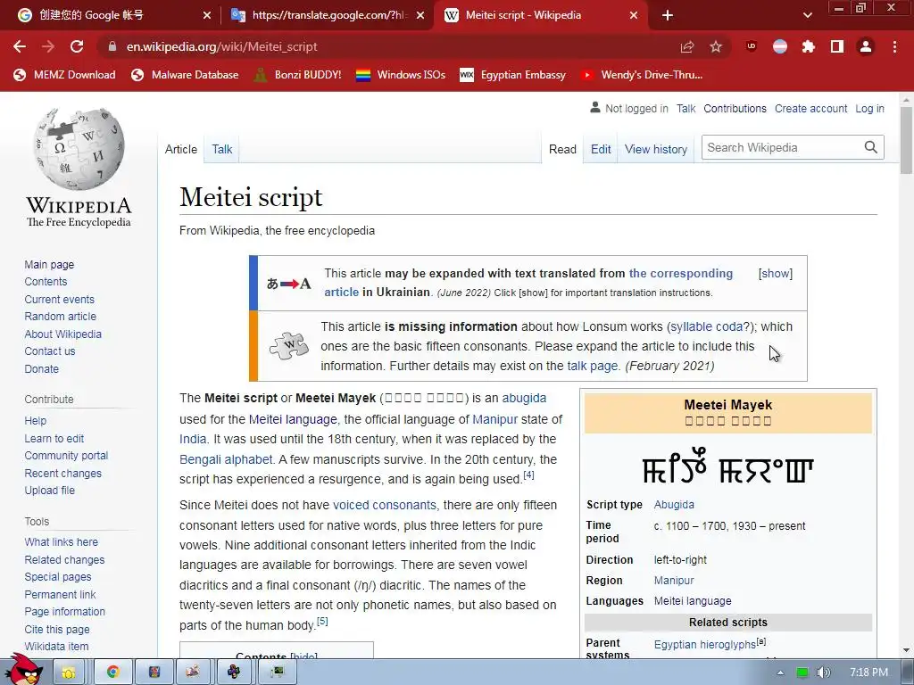Collapse the Contents box via [hide]

pyautogui.click(x=303, y=656)
